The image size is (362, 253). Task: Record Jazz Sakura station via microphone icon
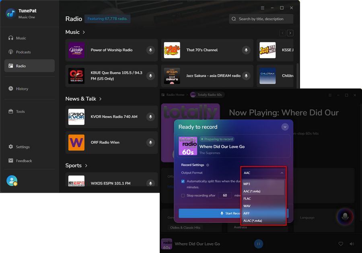pyautogui.click(x=246, y=76)
